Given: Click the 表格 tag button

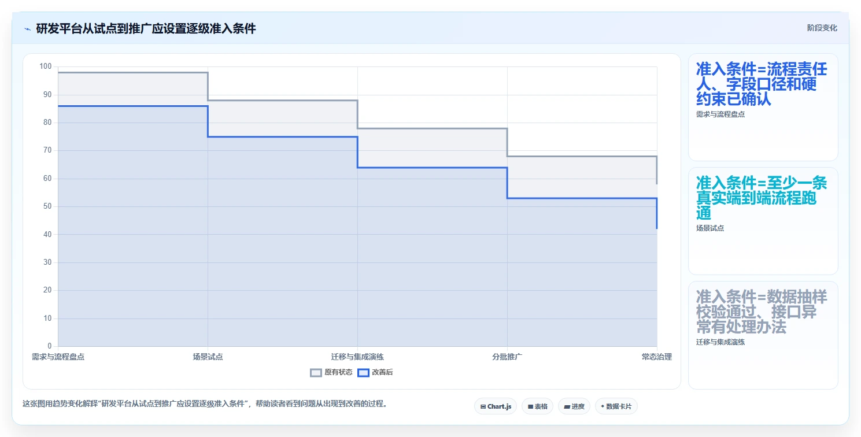Looking at the screenshot, I should click(537, 406).
